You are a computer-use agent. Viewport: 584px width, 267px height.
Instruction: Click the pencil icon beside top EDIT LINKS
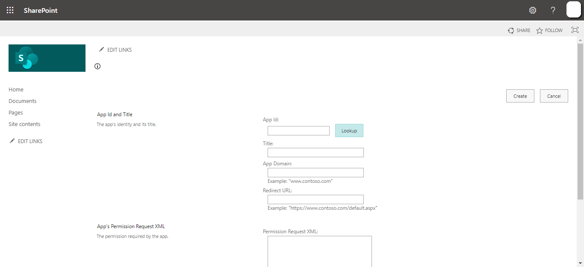coord(101,50)
